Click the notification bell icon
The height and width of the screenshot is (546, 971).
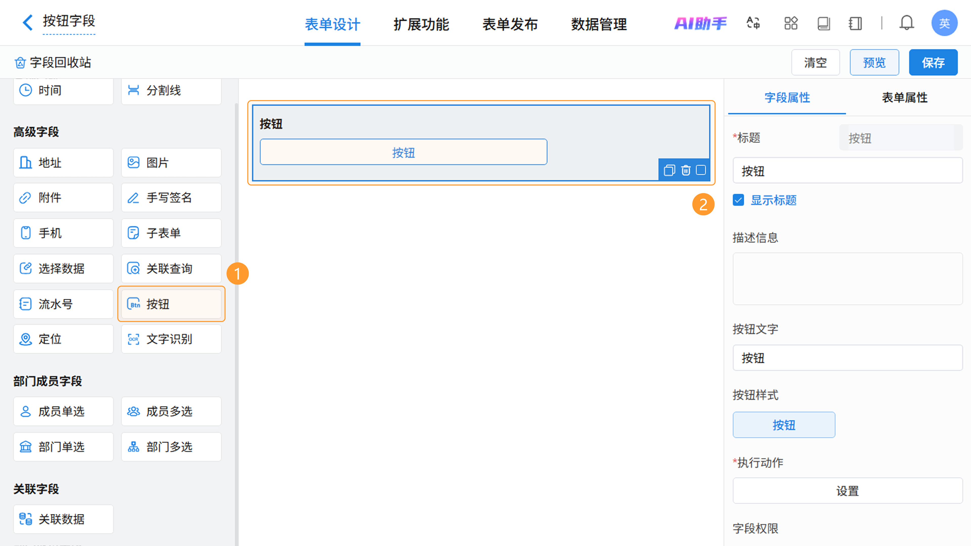tap(906, 23)
